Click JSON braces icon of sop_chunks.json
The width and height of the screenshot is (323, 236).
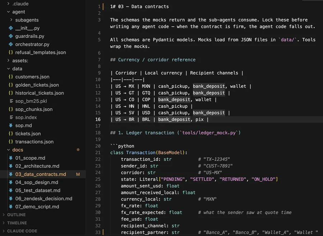click(x=11, y=109)
